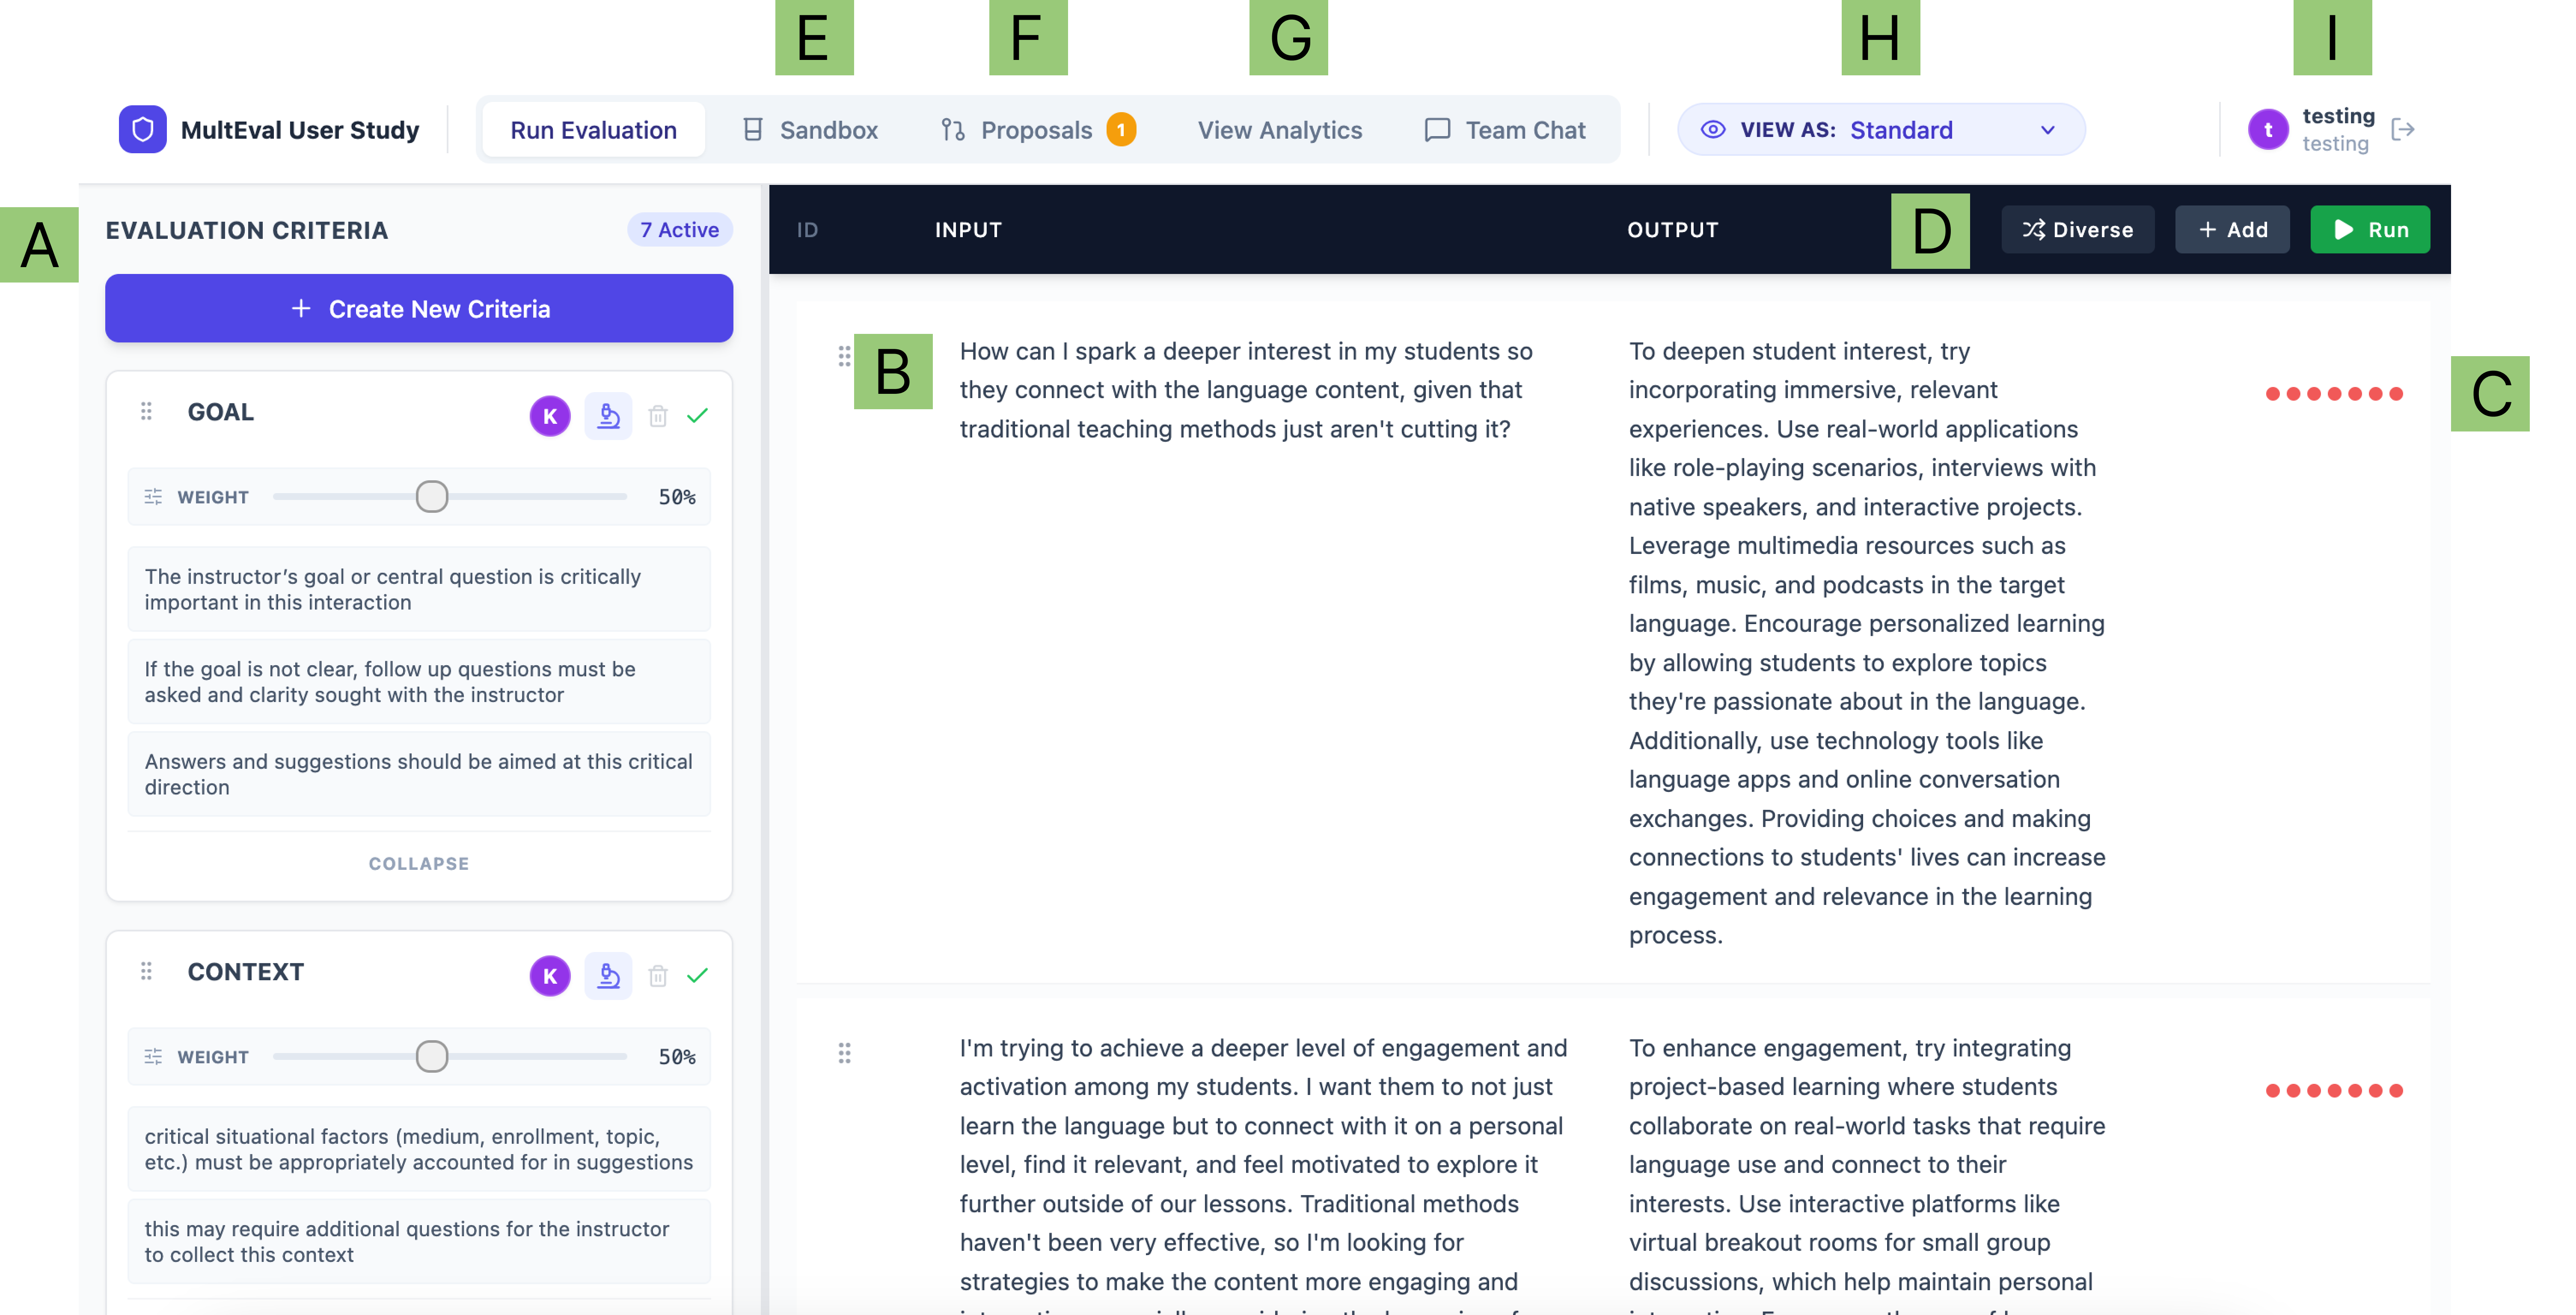Viewport: 2576px width, 1315px height.
Task: Click the GOAL weight 50% value
Action: (677, 497)
